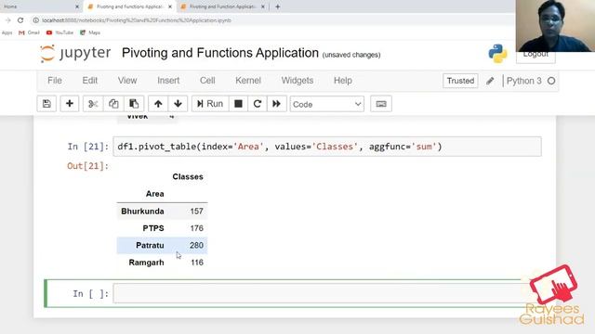Go forward using browser arrow
The width and height of the screenshot is (595, 334).
click(x=8, y=20)
